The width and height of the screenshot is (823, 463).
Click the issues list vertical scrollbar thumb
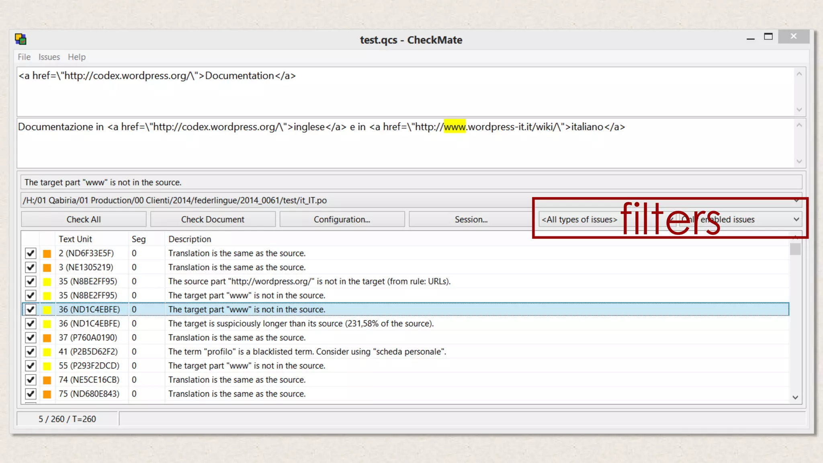[x=795, y=250]
